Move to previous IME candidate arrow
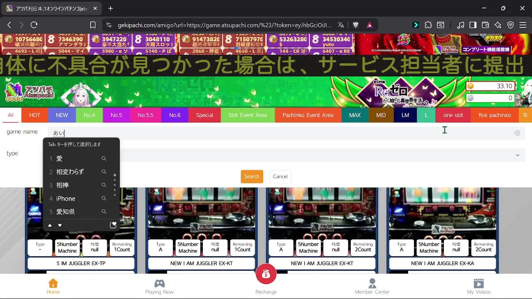The image size is (532, 299). point(50,225)
